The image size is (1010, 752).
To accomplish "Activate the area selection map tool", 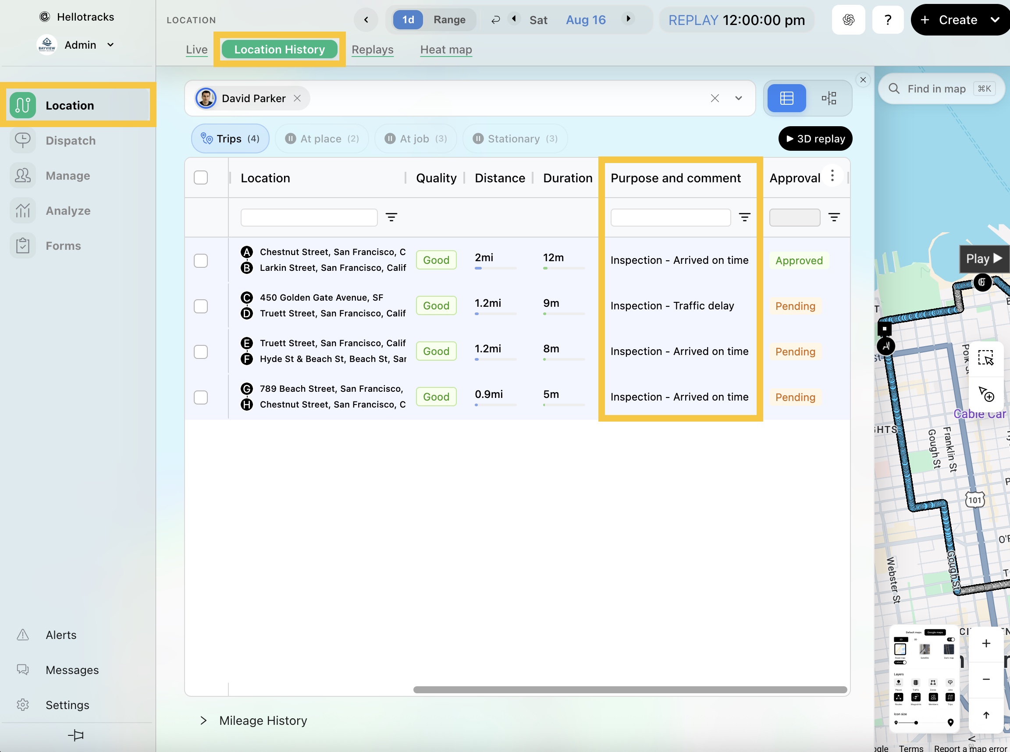I will click(986, 358).
